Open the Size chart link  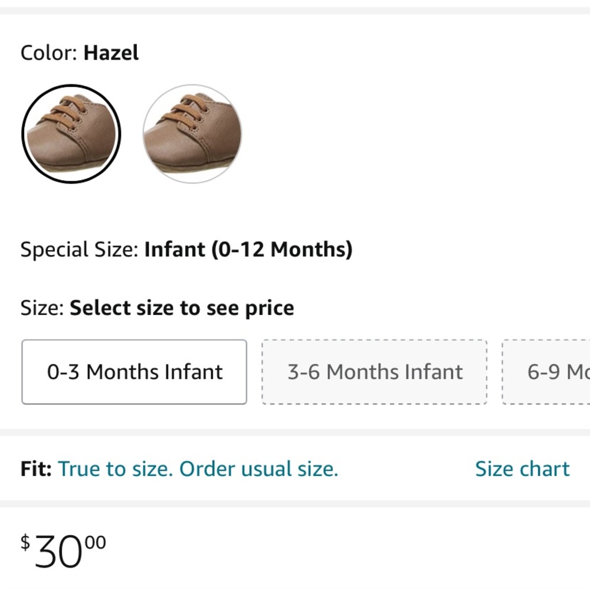(x=522, y=469)
